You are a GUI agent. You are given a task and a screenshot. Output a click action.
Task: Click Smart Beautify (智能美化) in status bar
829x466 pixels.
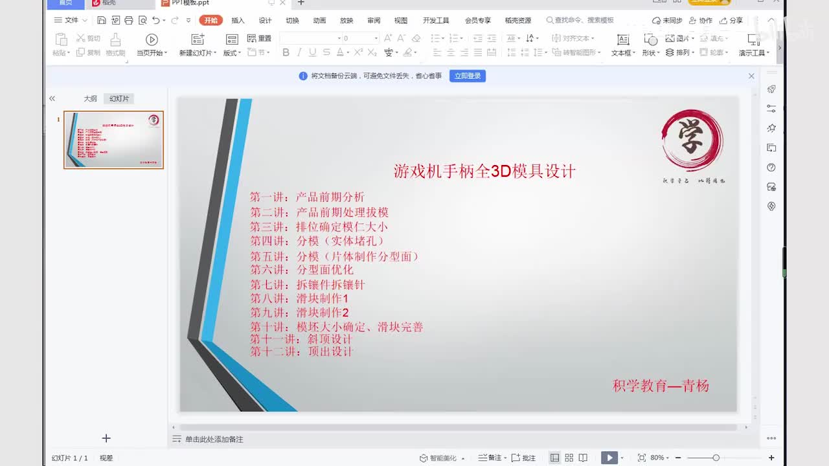point(442,458)
